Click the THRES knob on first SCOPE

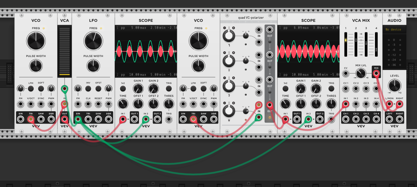[169, 104]
